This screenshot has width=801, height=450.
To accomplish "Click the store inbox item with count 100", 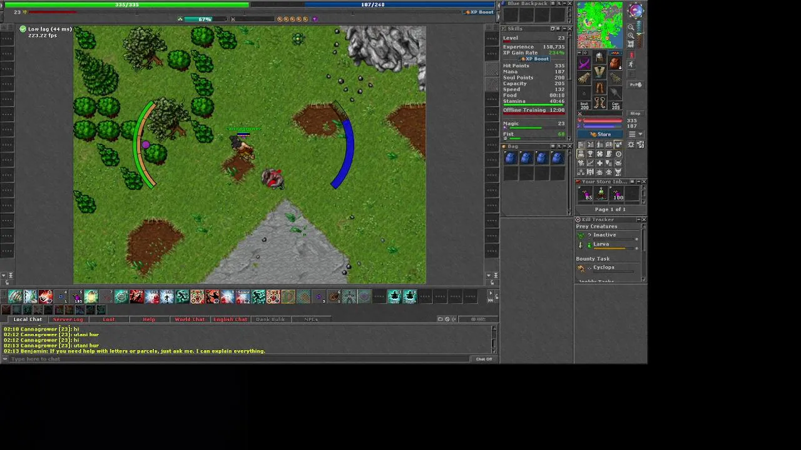I will (618, 194).
